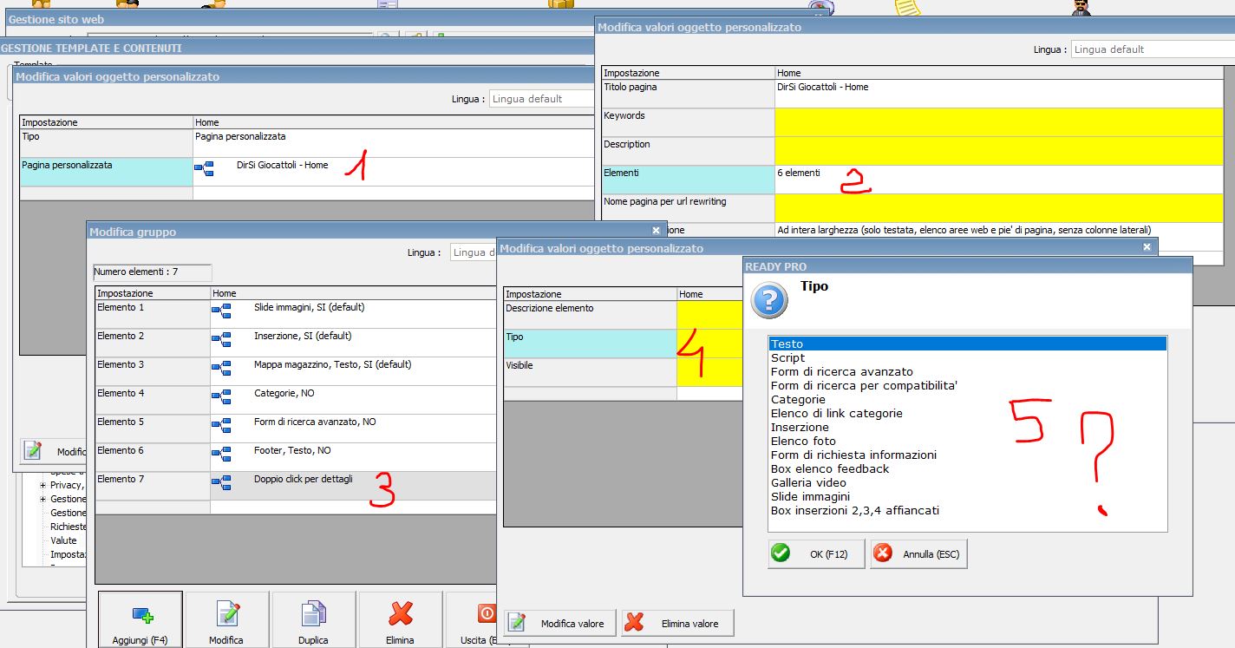
Task: Click the tree icon beside Mappa magazzino, Testo
Action: tap(221, 368)
